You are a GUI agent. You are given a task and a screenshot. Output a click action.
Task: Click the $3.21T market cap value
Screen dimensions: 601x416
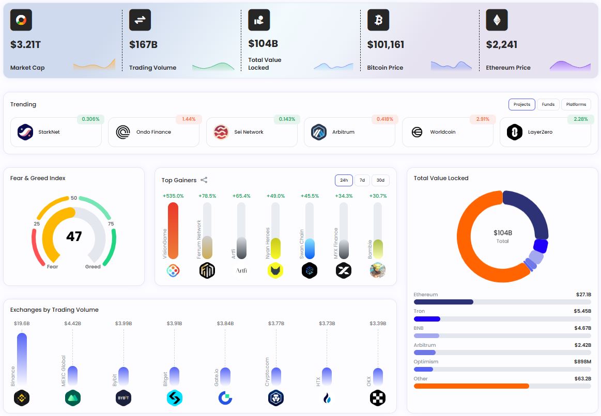click(26, 44)
